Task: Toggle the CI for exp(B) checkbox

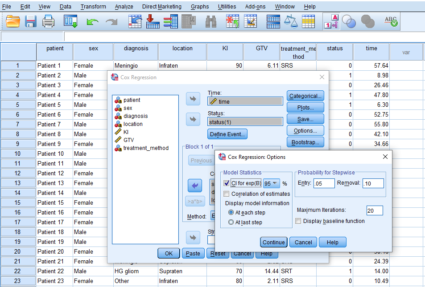Action: 226,183
